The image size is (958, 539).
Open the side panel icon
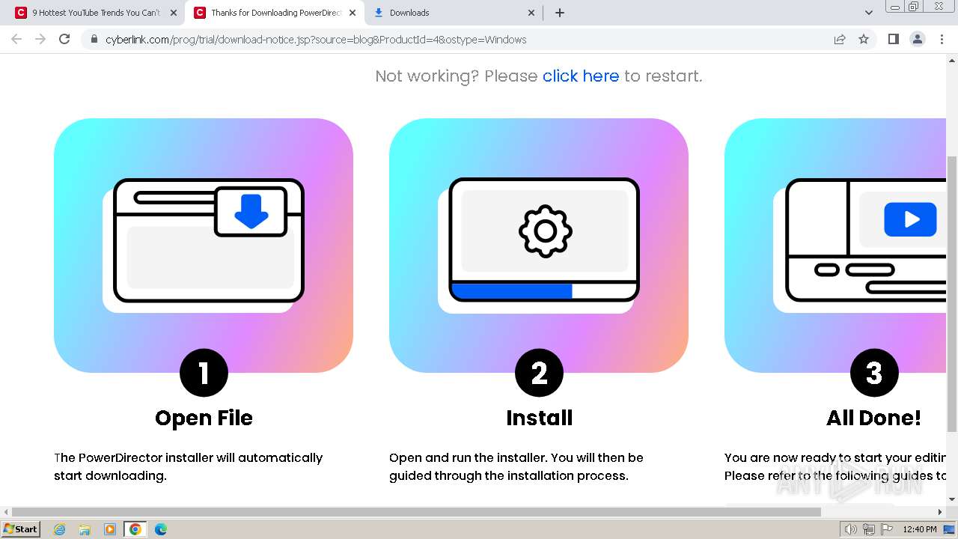point(893,39)
